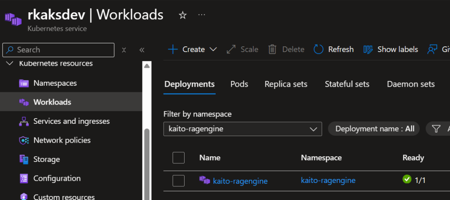Collapse the Kubernetes resources section
This screenshot has height=200, width=450.
pos(10,64)
